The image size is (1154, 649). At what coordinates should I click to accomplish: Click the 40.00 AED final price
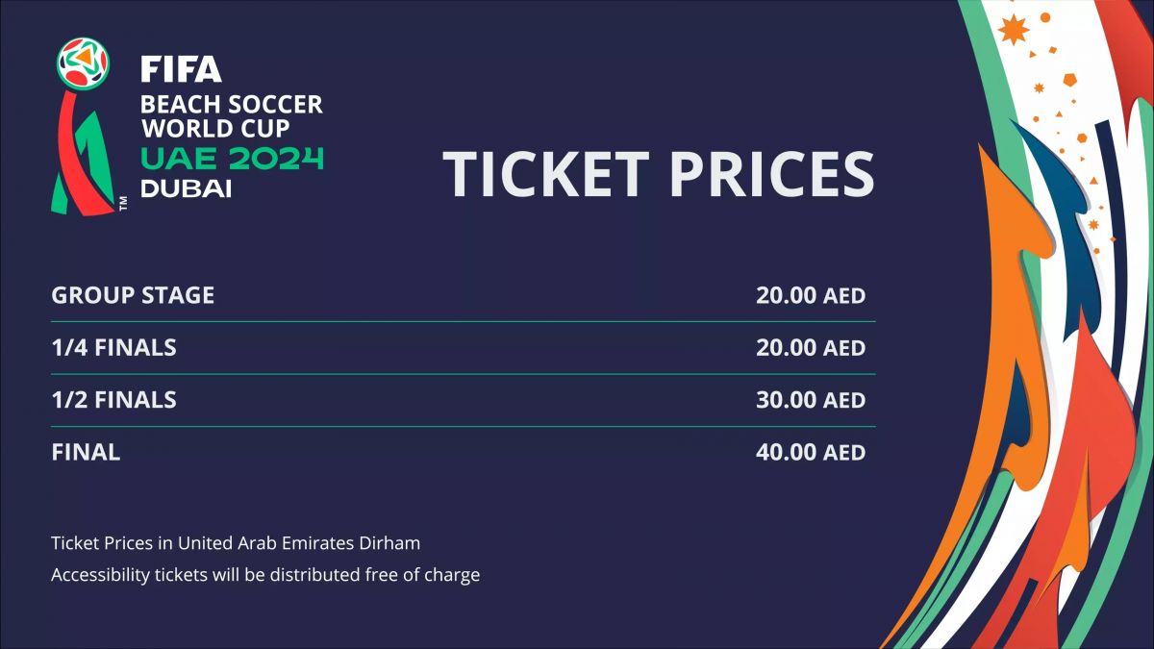pos(810,452)
